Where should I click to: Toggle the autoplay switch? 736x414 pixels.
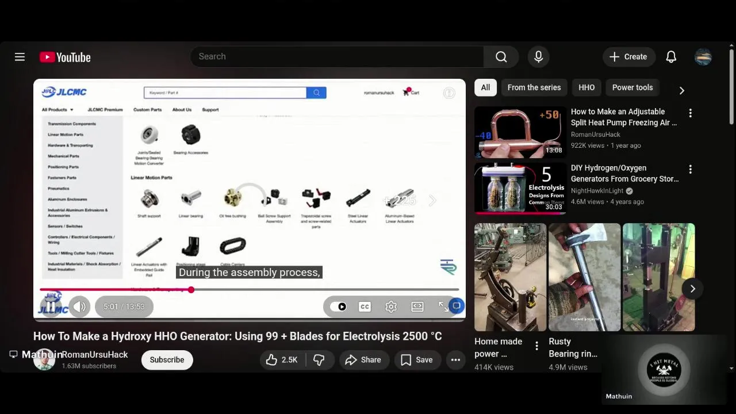pyautogui.click(x=339, y=306)
